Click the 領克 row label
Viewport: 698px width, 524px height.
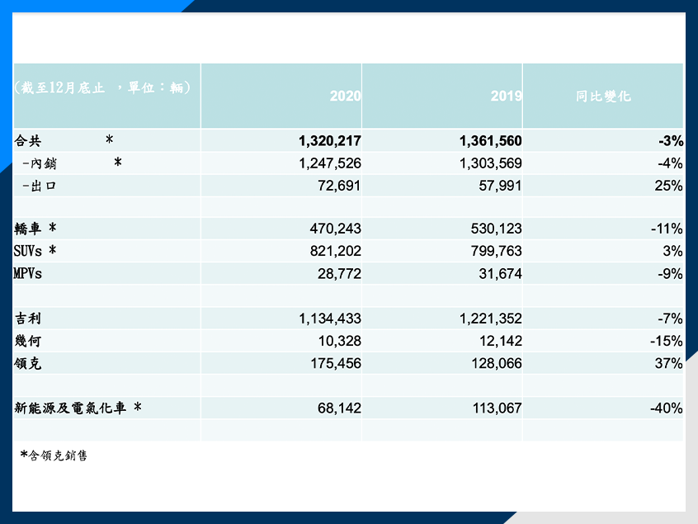(27, 363)
